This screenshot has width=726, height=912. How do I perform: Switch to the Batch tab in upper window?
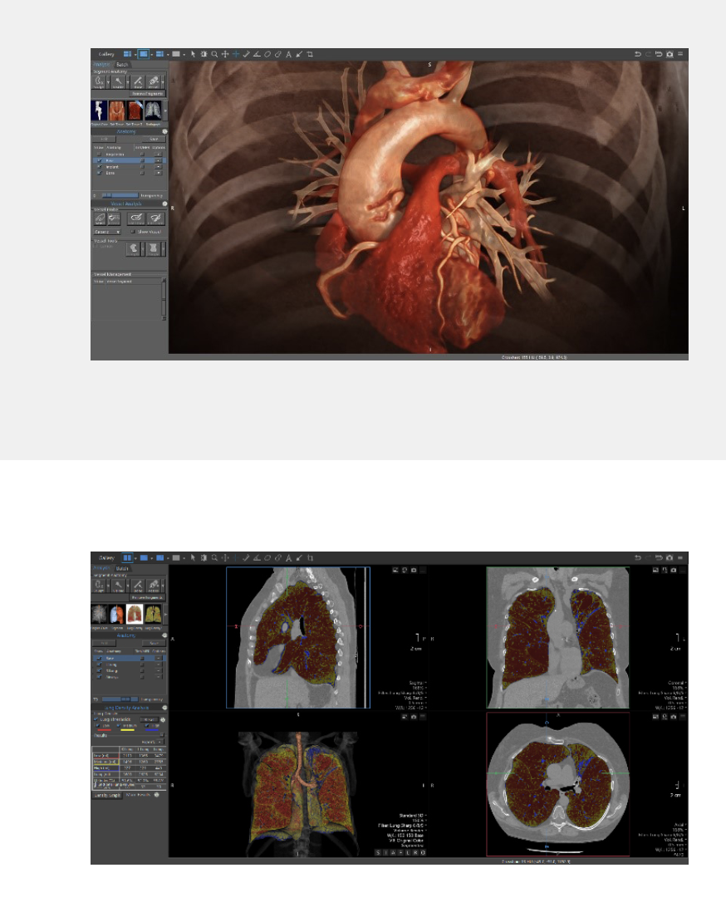coord(122,64)
